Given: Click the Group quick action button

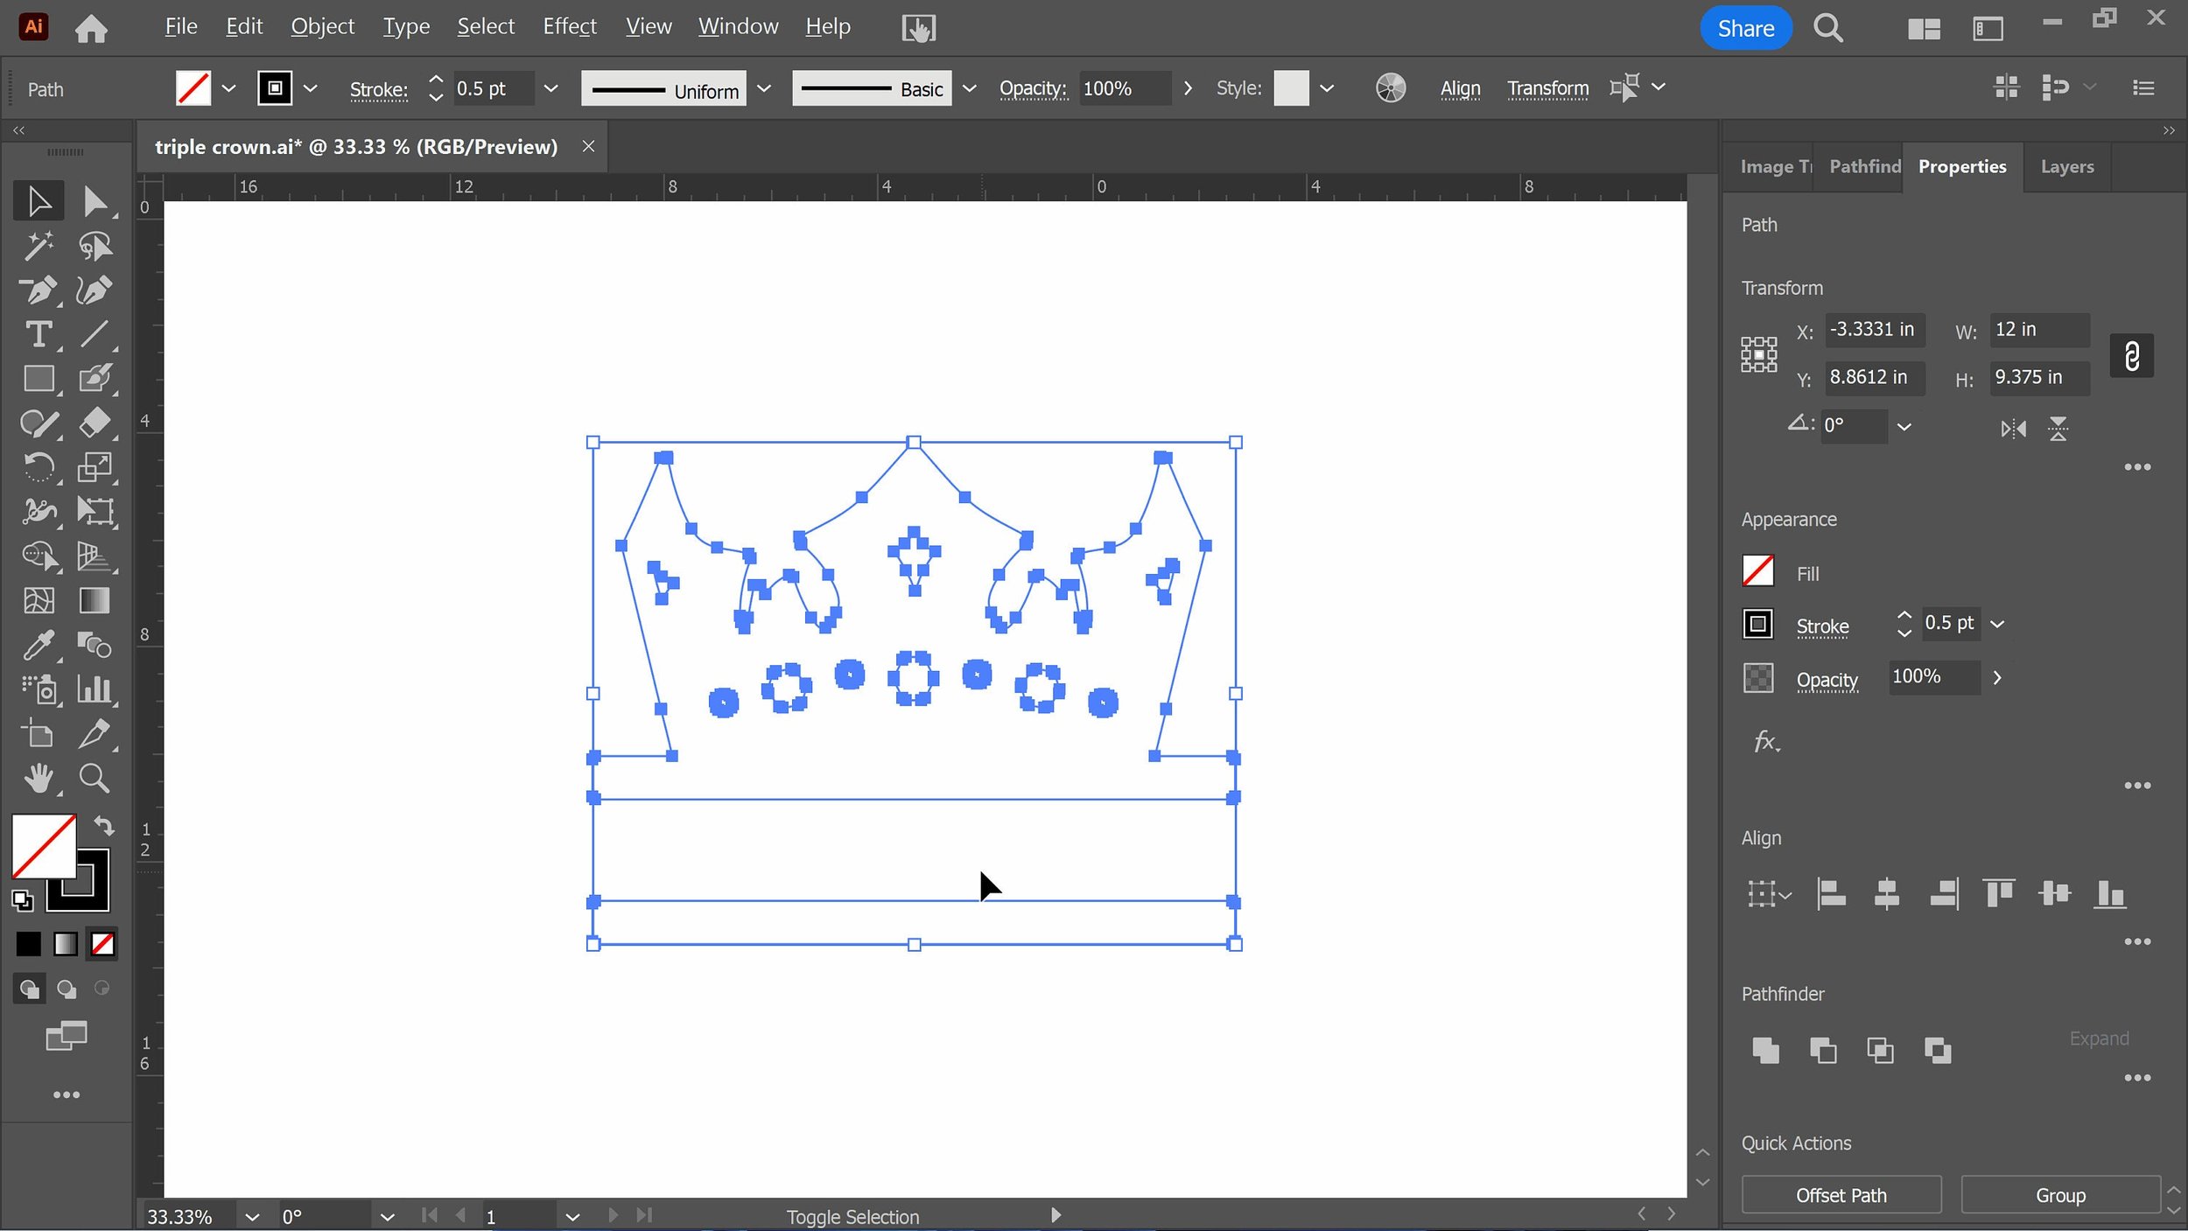Looking at the screenshot, I should pyautogui.click(x=2060, y=1195).
